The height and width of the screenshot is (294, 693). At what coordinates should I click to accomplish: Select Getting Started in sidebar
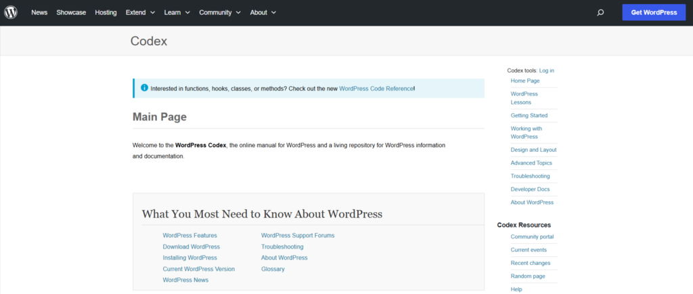[x=529, y=115]
